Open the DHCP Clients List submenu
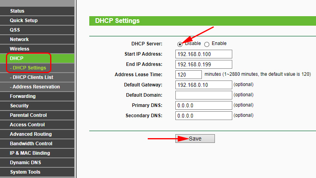316x178 pixels. (33, 77)
